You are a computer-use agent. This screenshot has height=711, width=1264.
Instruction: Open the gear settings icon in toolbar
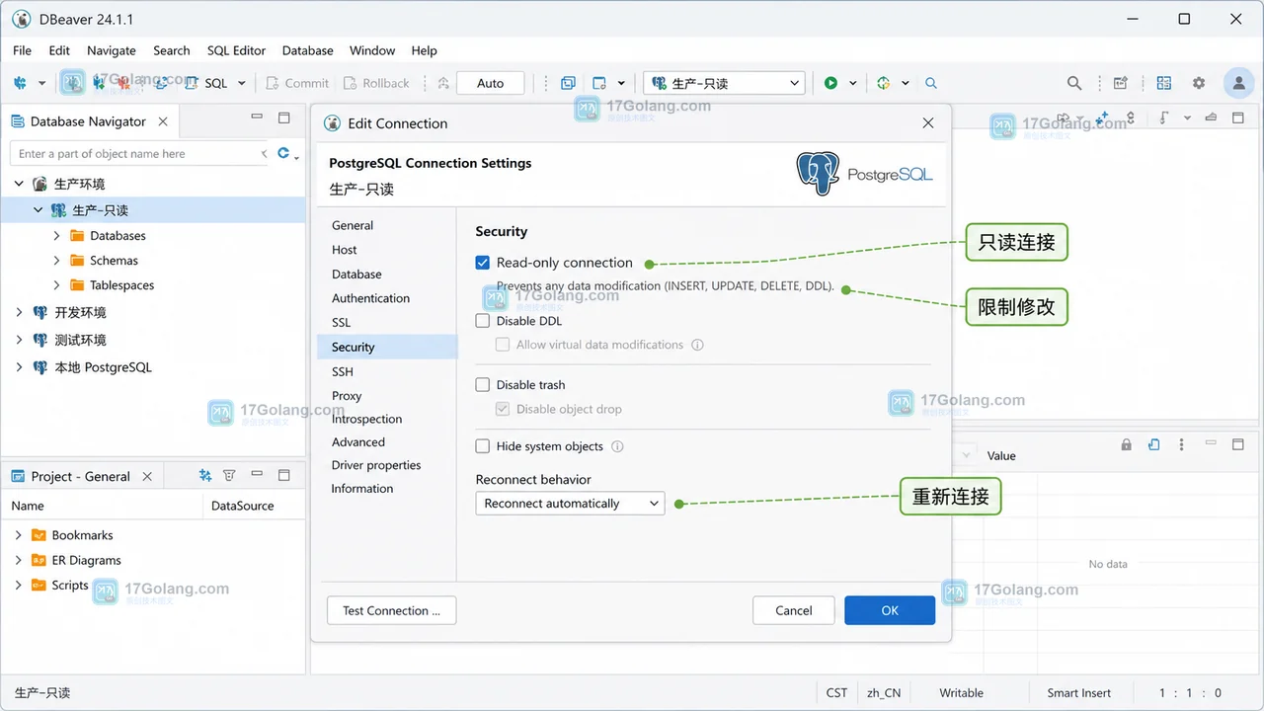click(x=1199, y=84)
